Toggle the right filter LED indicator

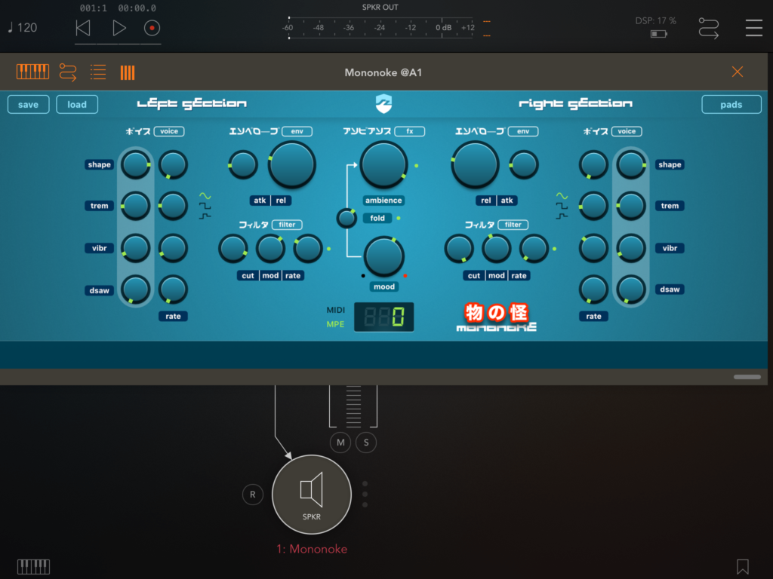[x=555, y=249]
